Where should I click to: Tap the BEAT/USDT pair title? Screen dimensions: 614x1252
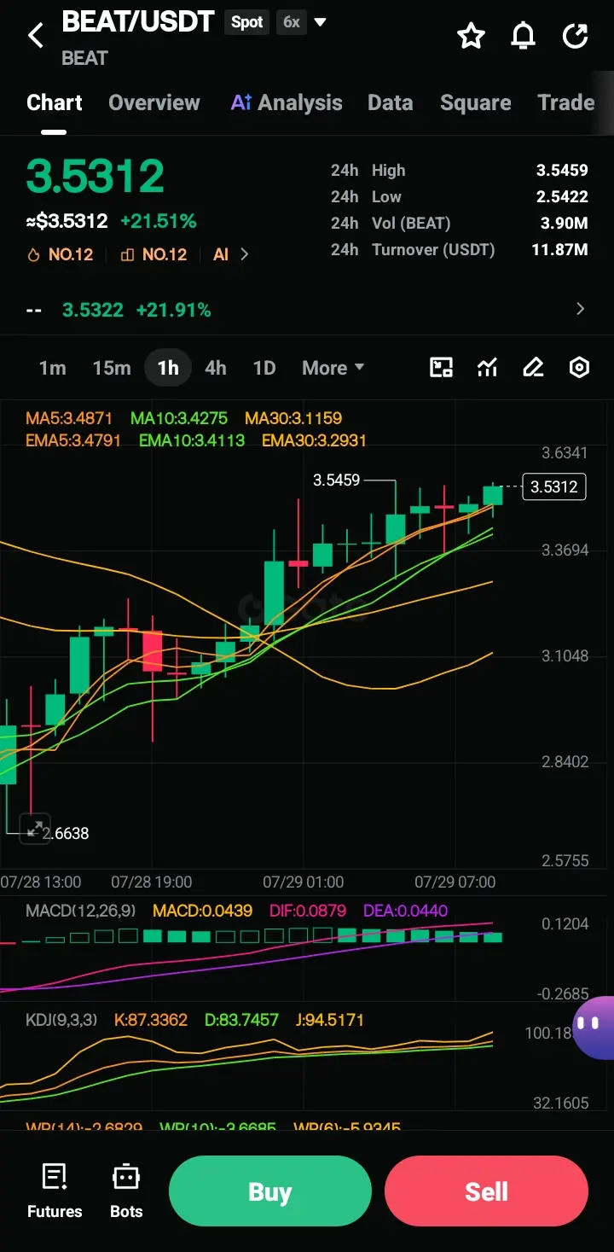click(138, 21)
